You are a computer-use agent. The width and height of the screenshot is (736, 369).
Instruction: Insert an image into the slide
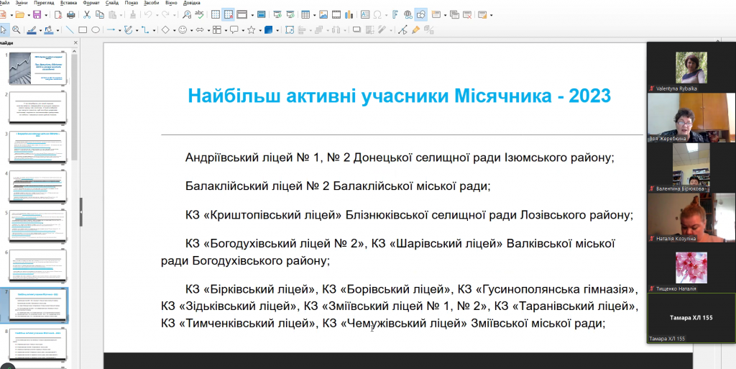point(323,15)
